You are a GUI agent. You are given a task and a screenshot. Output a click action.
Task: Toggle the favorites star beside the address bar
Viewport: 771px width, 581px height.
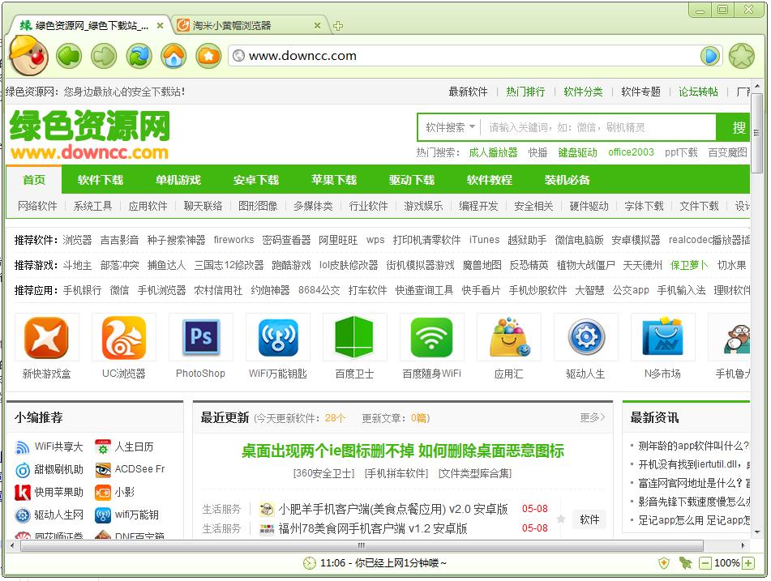(x=742, y=55)
